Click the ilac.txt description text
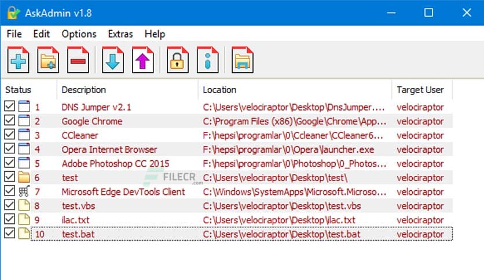Image resolution: width=484 pixels, height=280 pixels. pos(76,220)
